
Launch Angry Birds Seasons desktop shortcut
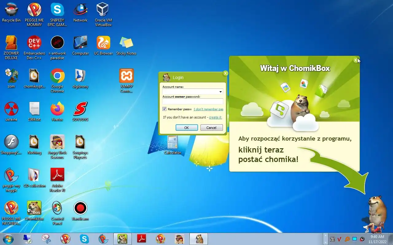coord(57,147)
